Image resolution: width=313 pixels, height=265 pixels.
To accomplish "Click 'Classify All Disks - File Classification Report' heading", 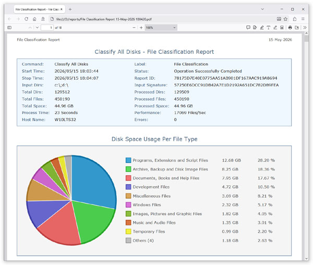I will pos(154,52).
